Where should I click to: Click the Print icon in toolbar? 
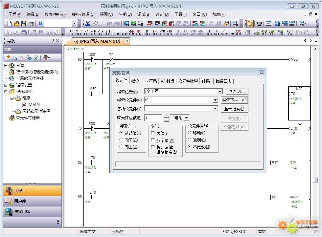click(31, 24)
